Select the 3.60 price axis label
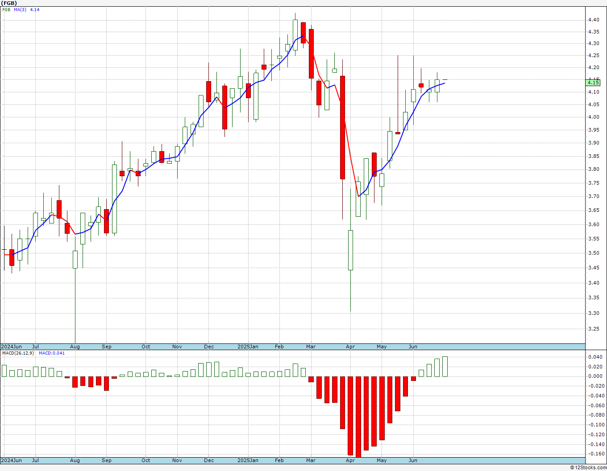The image size is (607, 471). [594, 224]
